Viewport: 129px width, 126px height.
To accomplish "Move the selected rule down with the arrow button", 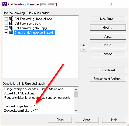I will (x=84, y=50).
